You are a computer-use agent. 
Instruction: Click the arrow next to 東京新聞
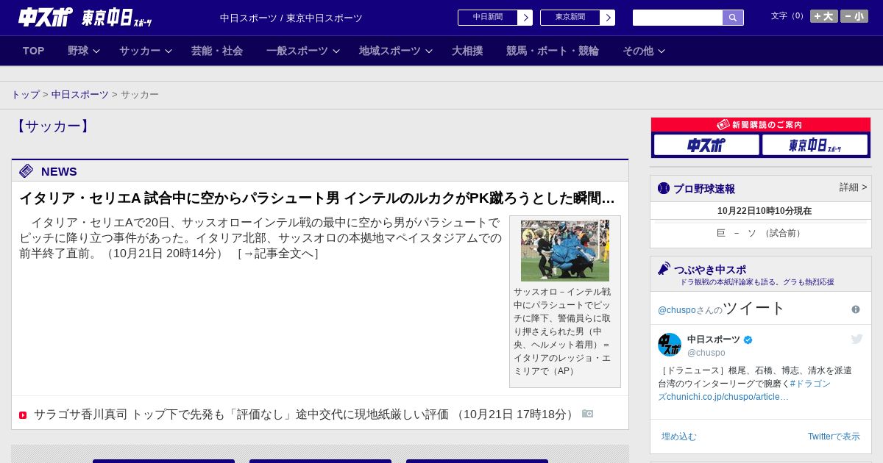click(x=608, y=18)
